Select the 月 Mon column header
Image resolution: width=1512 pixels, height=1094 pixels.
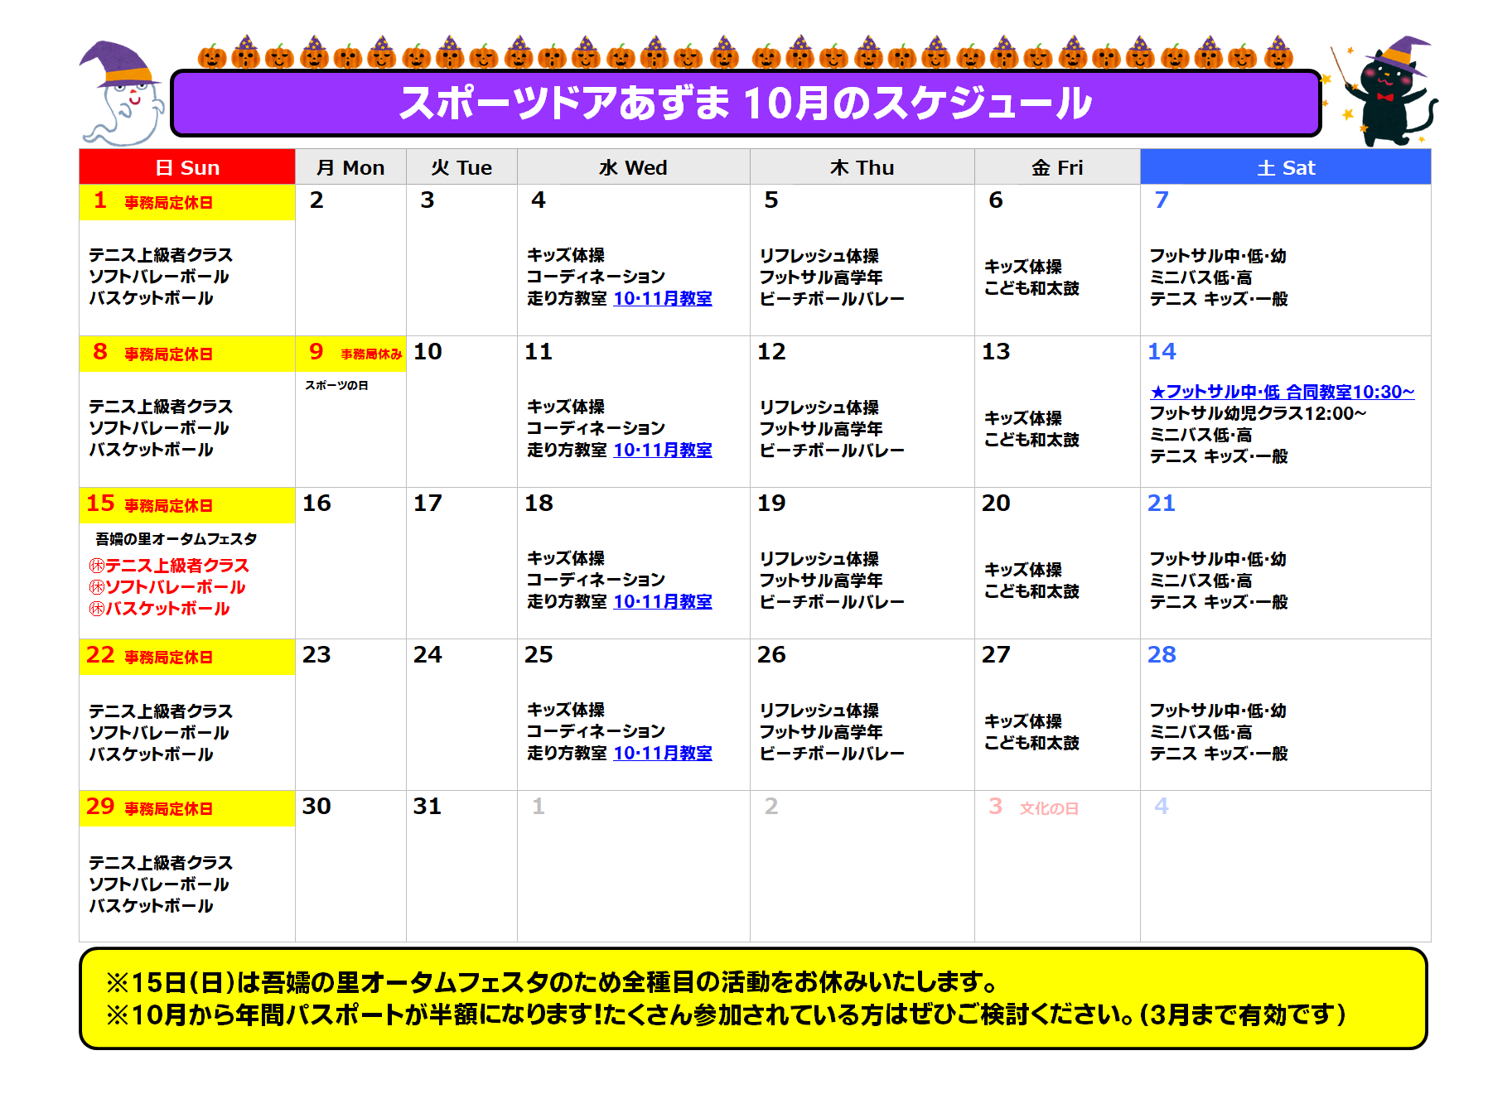coord(350,167)
